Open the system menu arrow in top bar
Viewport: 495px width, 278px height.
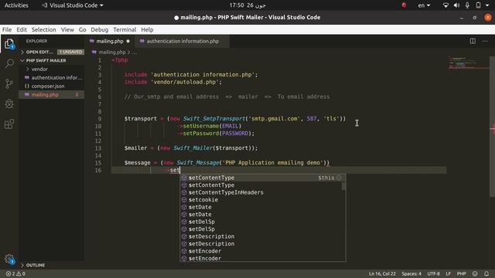(x=487, y=5)
